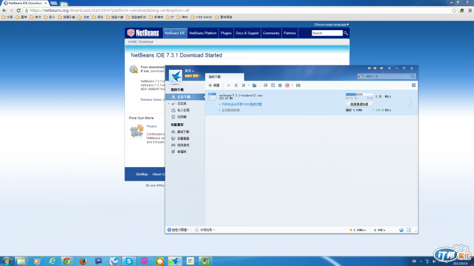Click magnifier icon in download manager search
Screen dimensions: 474x266
[x=412, y=77]
